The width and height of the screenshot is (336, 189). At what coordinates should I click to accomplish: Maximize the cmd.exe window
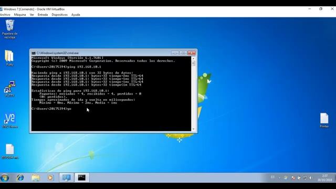(x=183, y=52)
